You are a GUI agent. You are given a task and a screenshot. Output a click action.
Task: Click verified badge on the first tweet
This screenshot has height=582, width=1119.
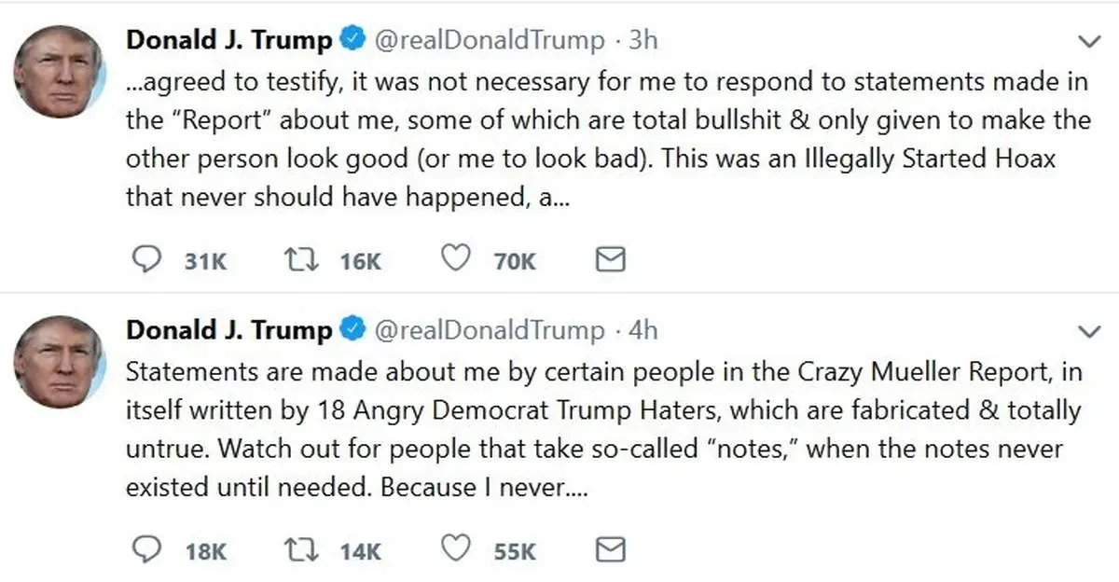tap(352, 40)
